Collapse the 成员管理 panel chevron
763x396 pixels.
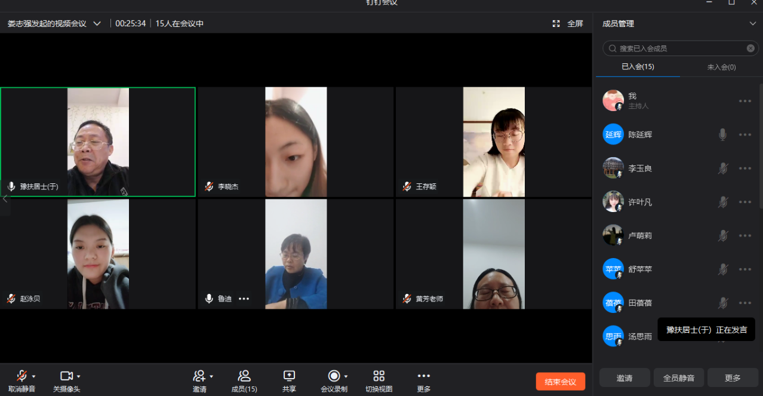coord(752,24)
